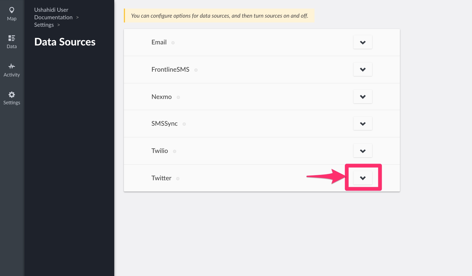
Task: Click the FrontlineSMS status indicator dot
Action: click(x=196, y=70)
